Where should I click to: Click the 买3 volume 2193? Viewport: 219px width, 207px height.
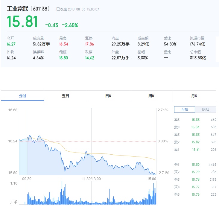[x=213, y=179]
